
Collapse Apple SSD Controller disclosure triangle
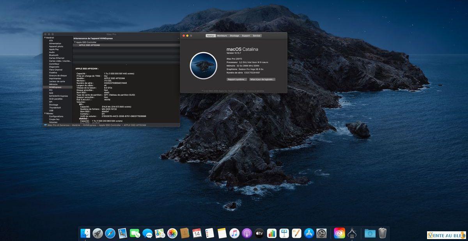click(75, 42)
